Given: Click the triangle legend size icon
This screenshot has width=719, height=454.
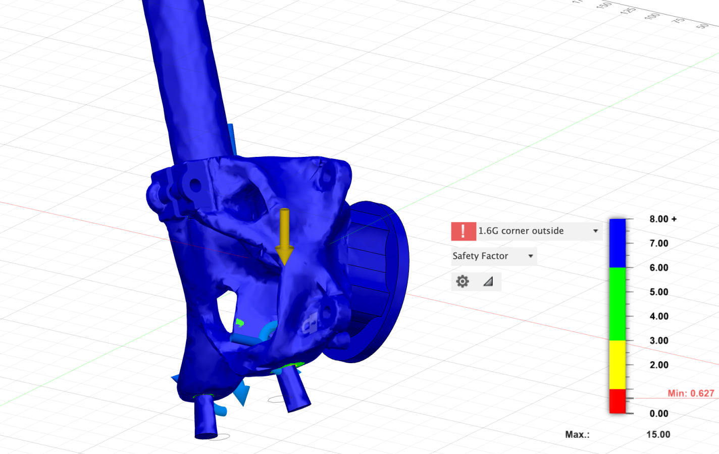Looking at the screenshot, I should pyautogui.click(x=488, y=281).
